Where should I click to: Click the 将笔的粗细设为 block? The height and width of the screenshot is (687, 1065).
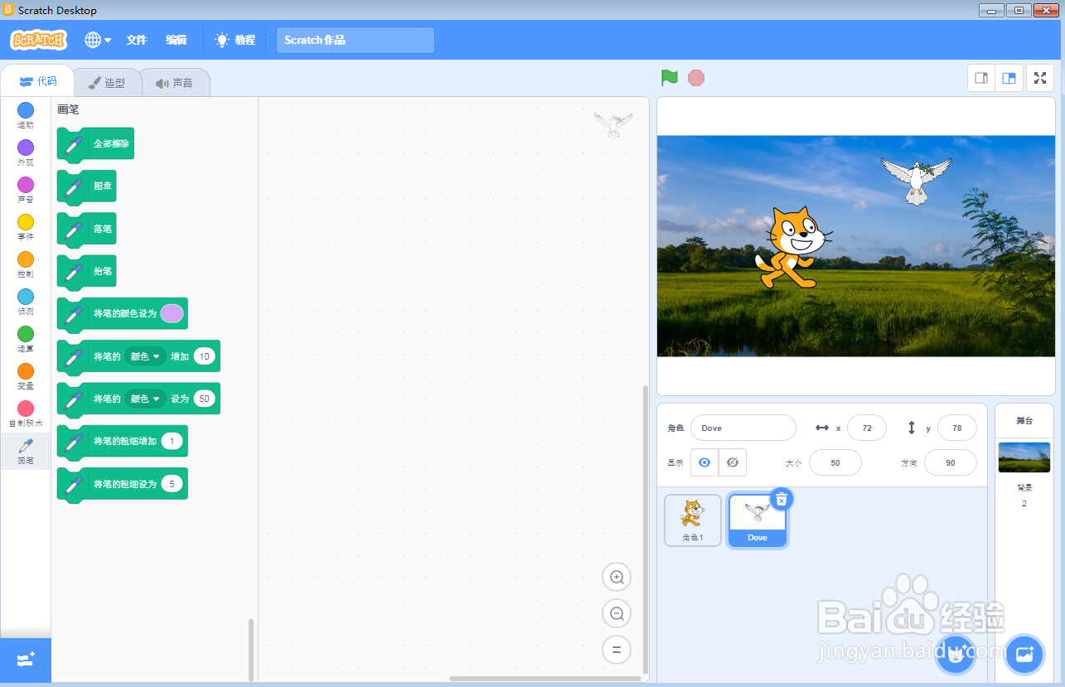(x=123, y=483)
